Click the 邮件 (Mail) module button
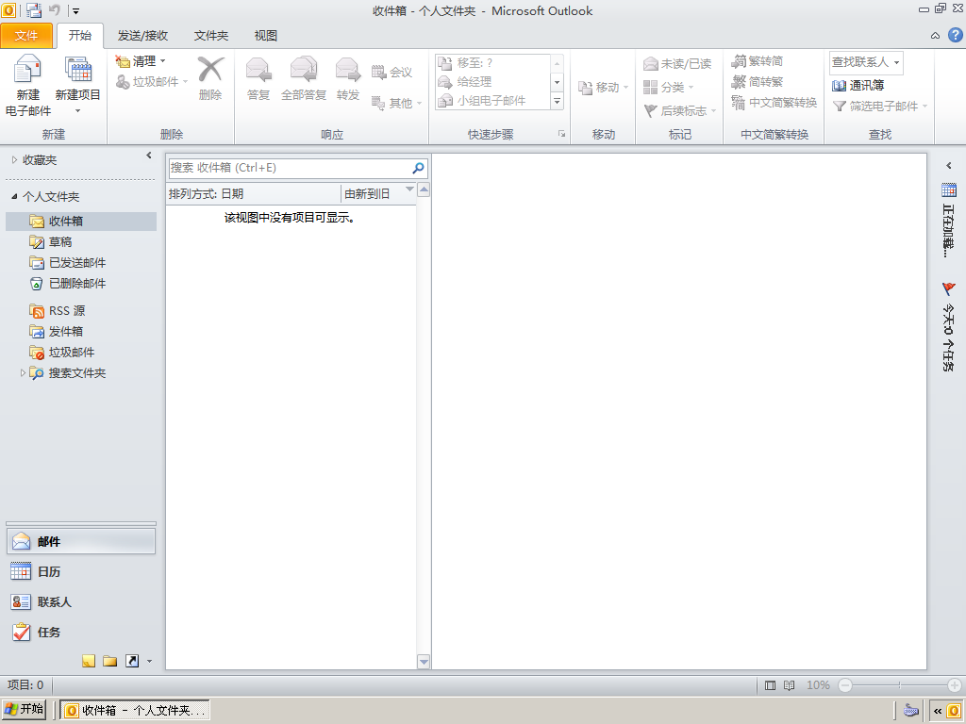This screenshot has width=966, height=724. coord(81,541)
